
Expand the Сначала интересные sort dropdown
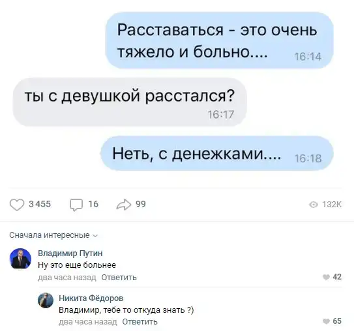53,235
